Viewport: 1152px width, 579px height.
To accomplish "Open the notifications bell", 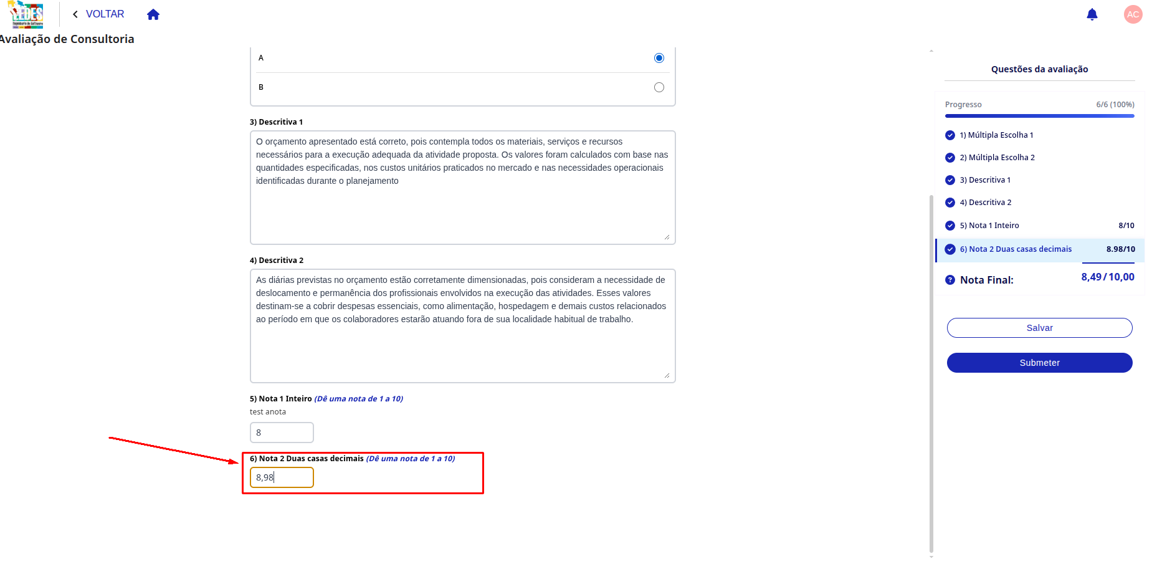I will [1092, 14].
